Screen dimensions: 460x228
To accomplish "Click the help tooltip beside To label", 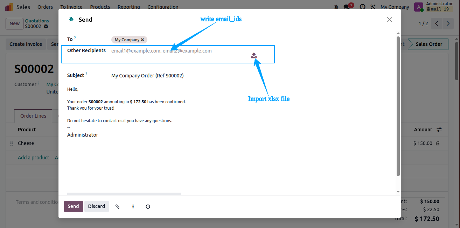I will tap(75, 37).
